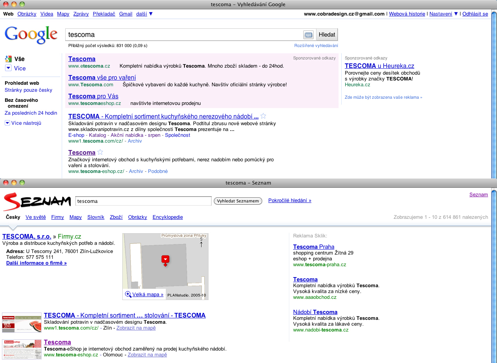Open Velká mapa link

(148, 295)
